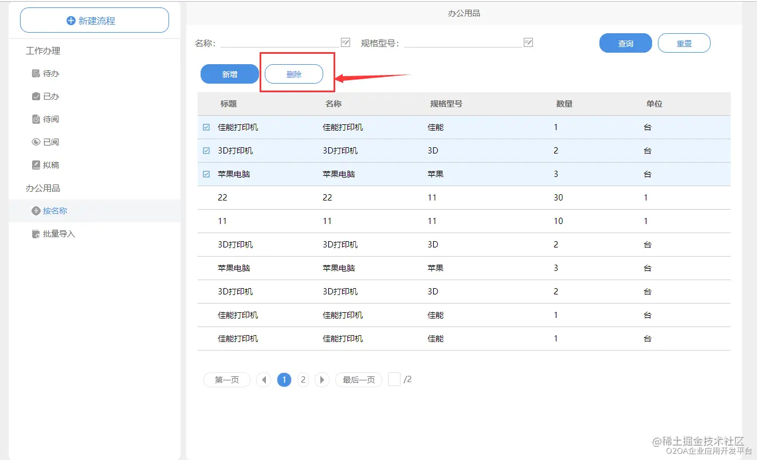
Task: Uncheck the first 佳能打印机 row checkbox
Action: [206, 127]
